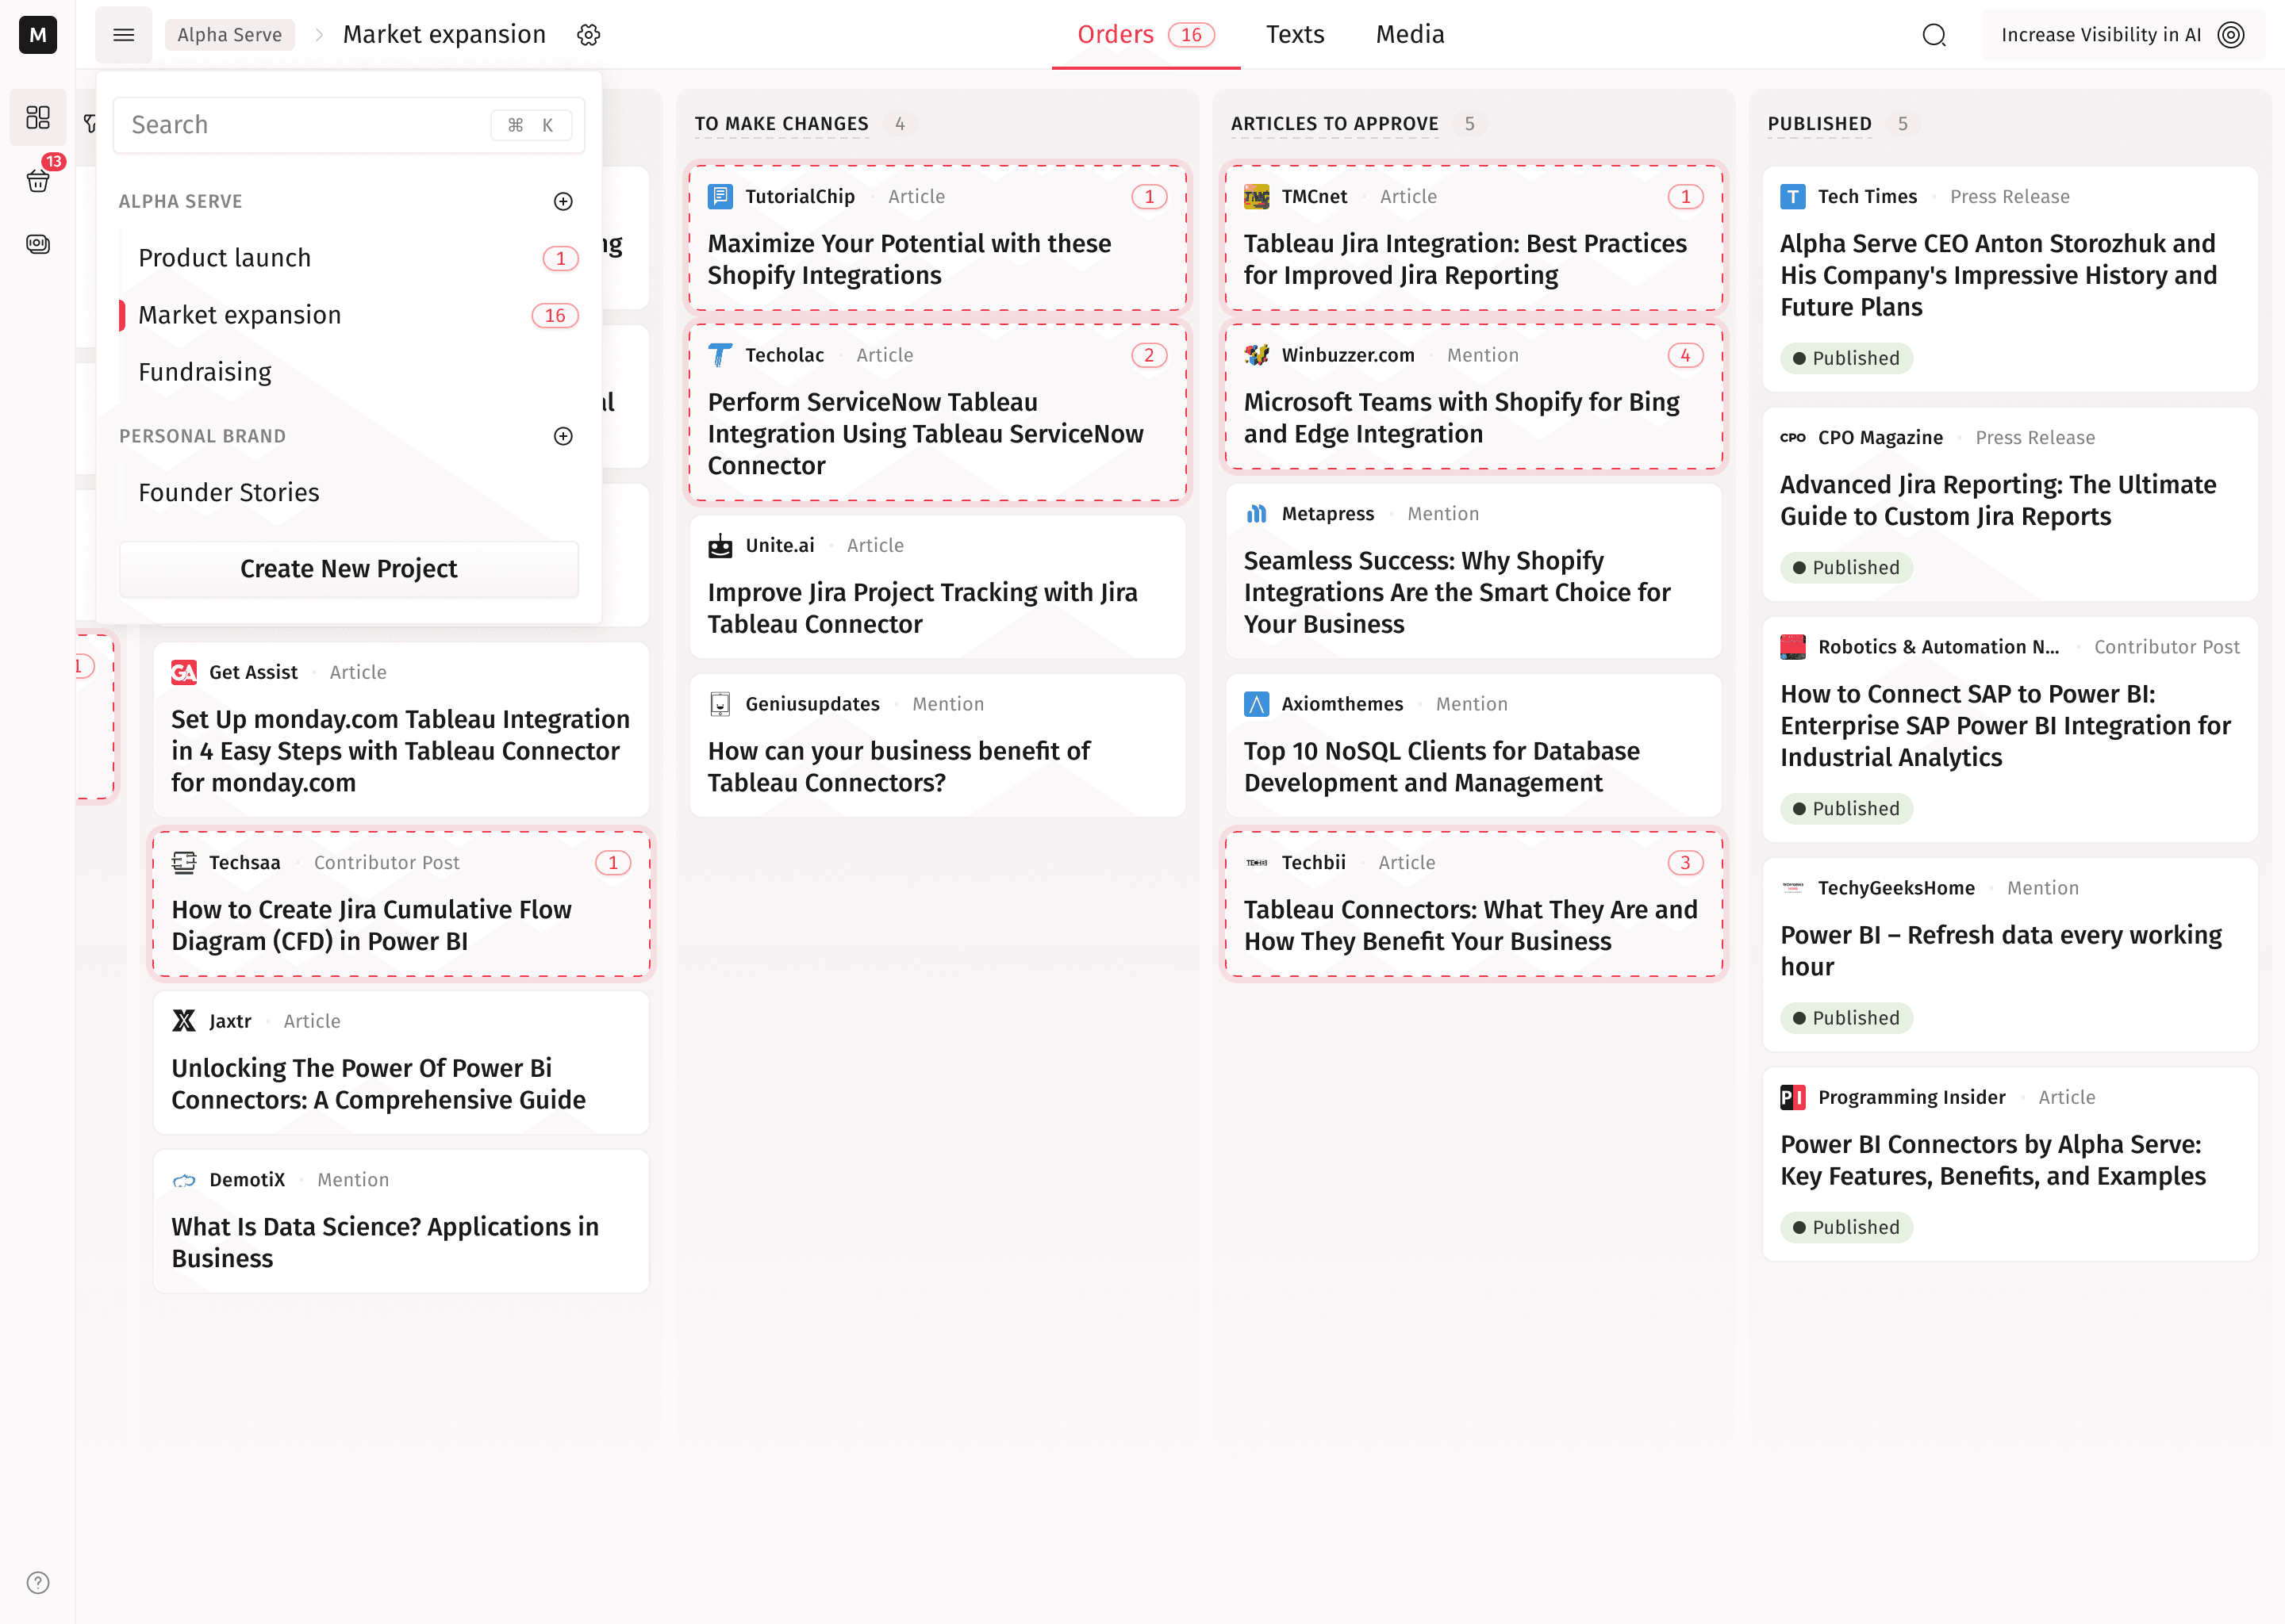Add a new project under ALPHA SERVE

point(563,201)
